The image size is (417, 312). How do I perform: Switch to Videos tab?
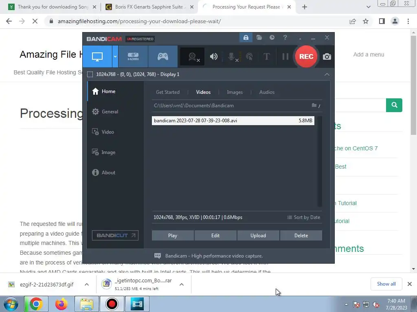pyautogui.click(x=203, y=92)
